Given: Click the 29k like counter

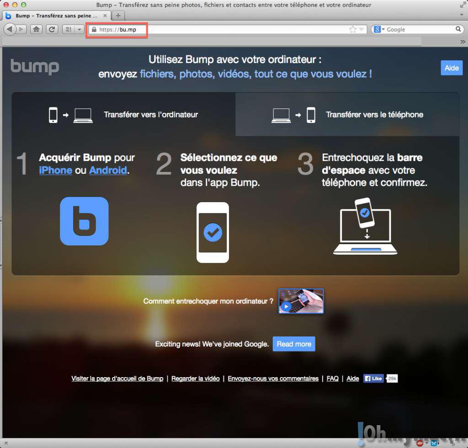Looking at the screenshot, I should pyautogui.click(x=392, y=379).
